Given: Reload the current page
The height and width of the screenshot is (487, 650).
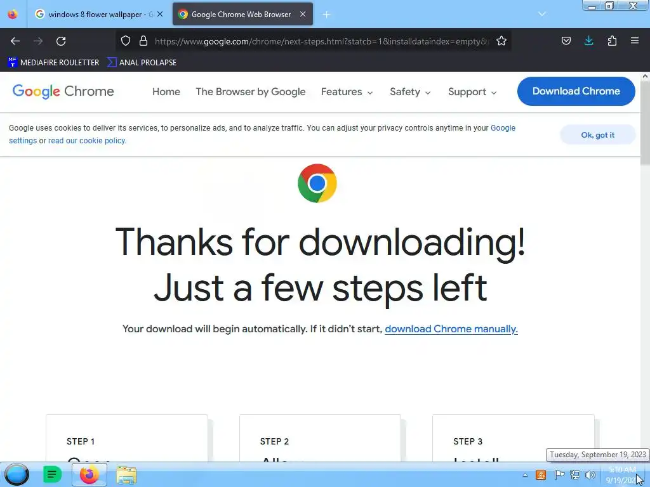Looking at the screenshot, I should 61,41.
